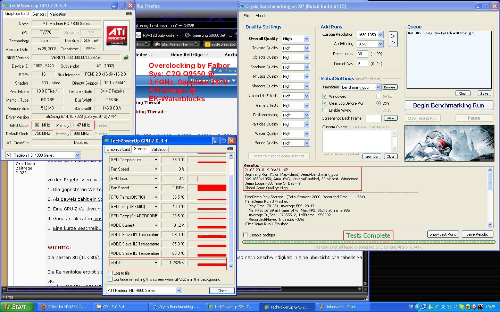Click the camera icon in GPU-Z Sensors window
Image resolution: width=500 pixels, height=312 pixels.
click(230, 149)
